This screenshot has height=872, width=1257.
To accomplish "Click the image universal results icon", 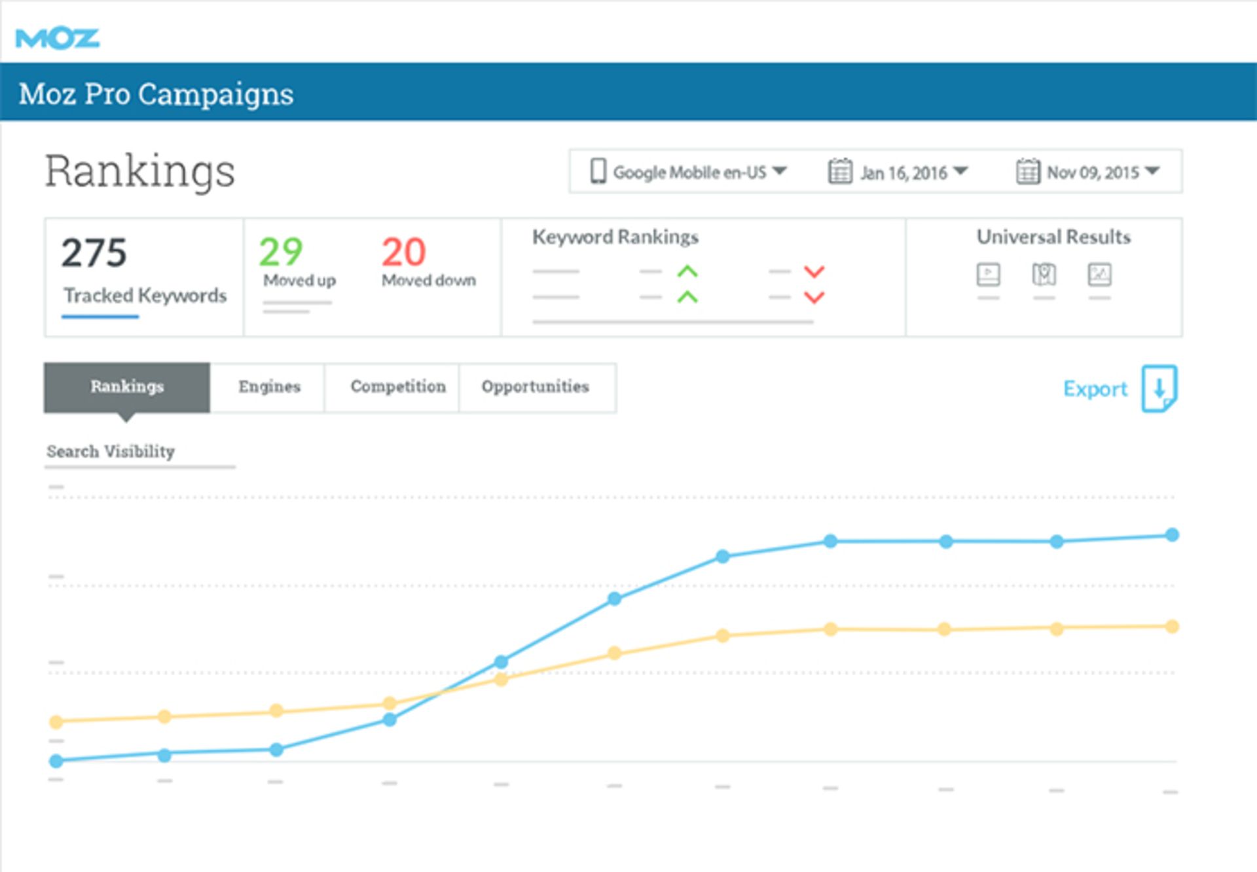I will (x=1099, y=274).
